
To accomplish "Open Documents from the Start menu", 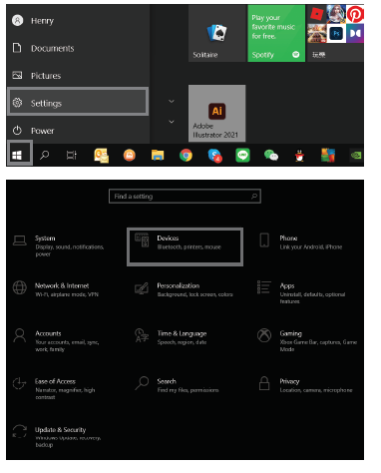I will (78, 48).
